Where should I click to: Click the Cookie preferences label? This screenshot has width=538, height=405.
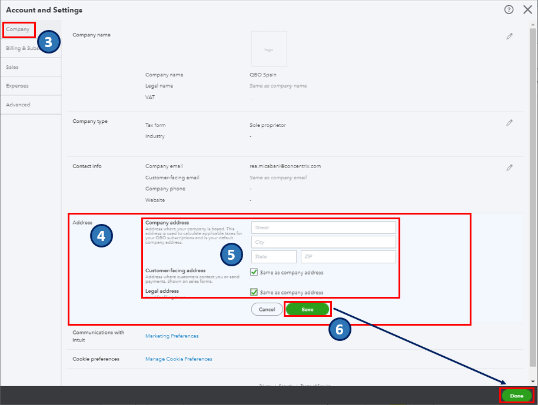(x=96, y=359)
